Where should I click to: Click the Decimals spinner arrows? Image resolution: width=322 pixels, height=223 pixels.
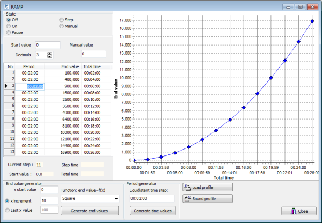click(x=50, y=55)
